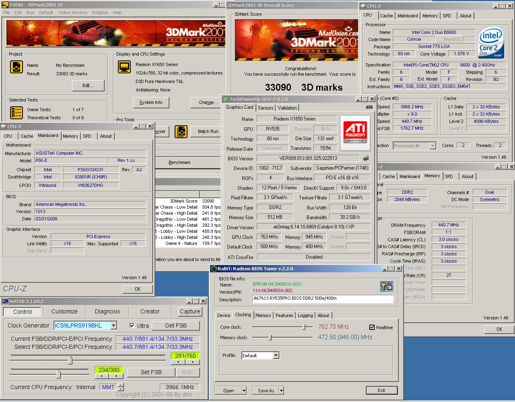Select Cache tab in top-right CPU-Z window
This screenshot has height=402, width=515.
point(387,16)
